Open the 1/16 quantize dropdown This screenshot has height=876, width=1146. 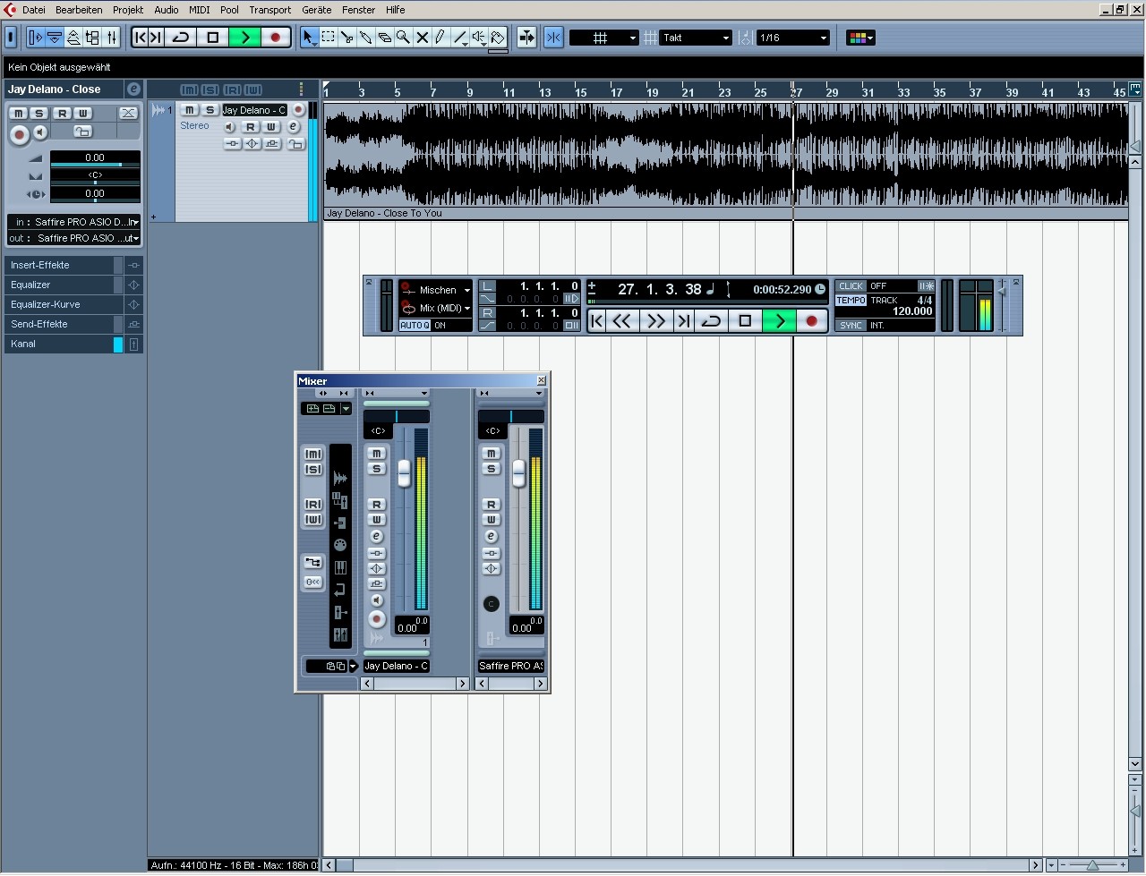pos(793,38)
